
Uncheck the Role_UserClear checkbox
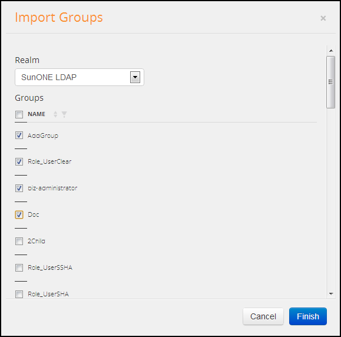(19, 161)
